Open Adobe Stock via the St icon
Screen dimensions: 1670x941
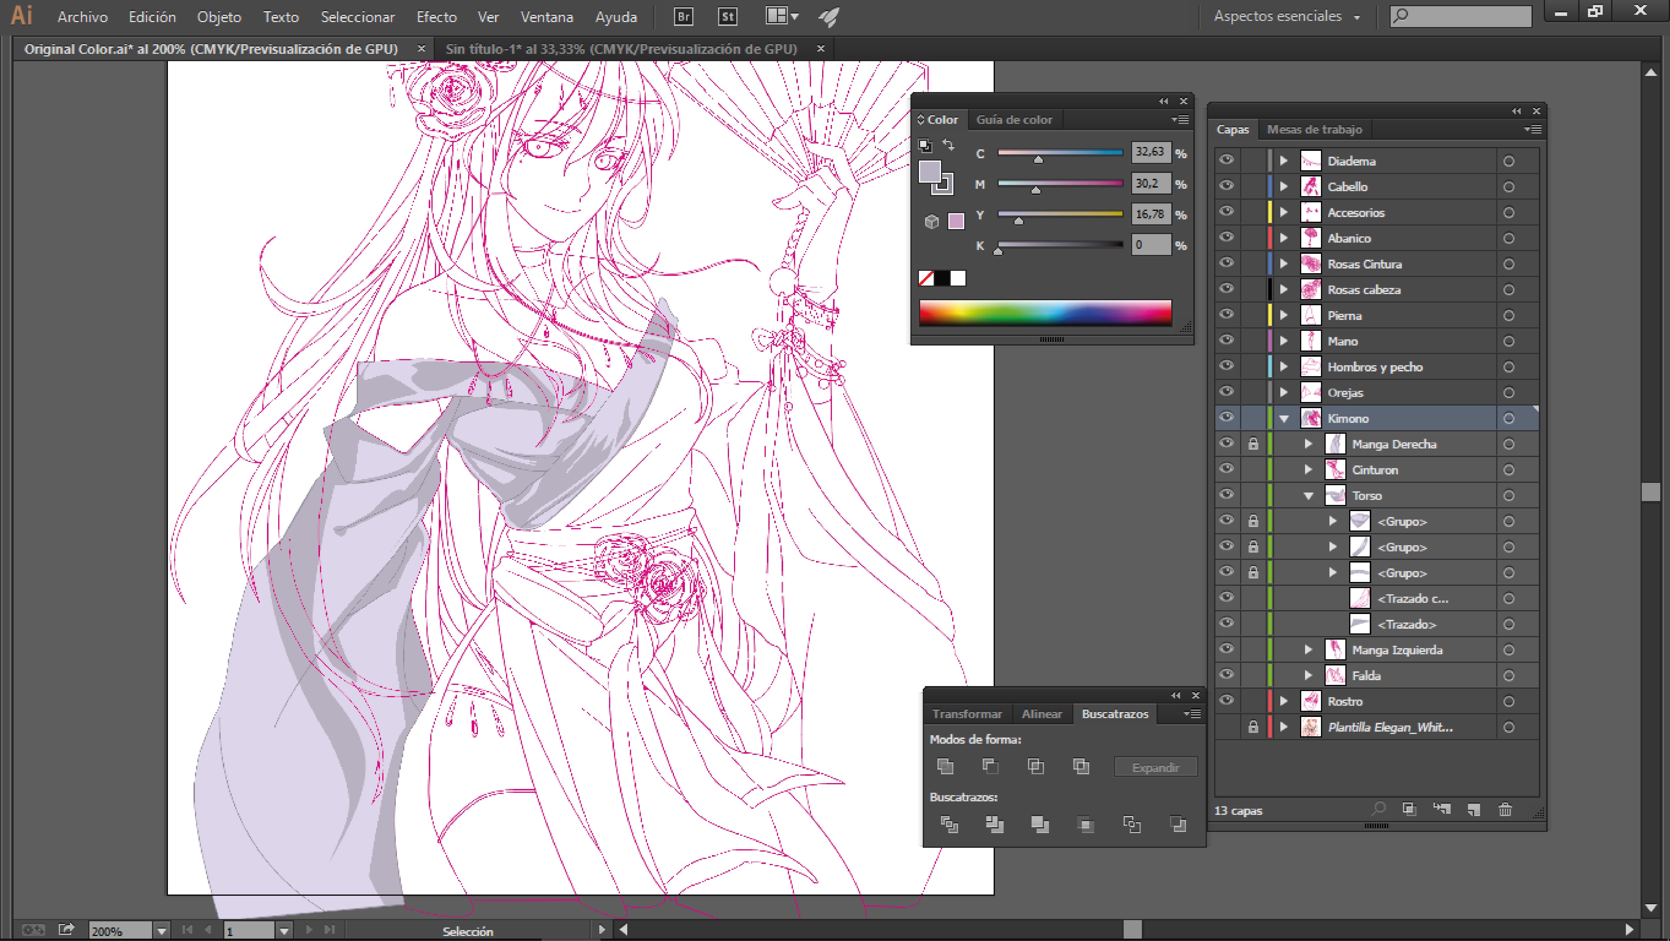(728, 17)
